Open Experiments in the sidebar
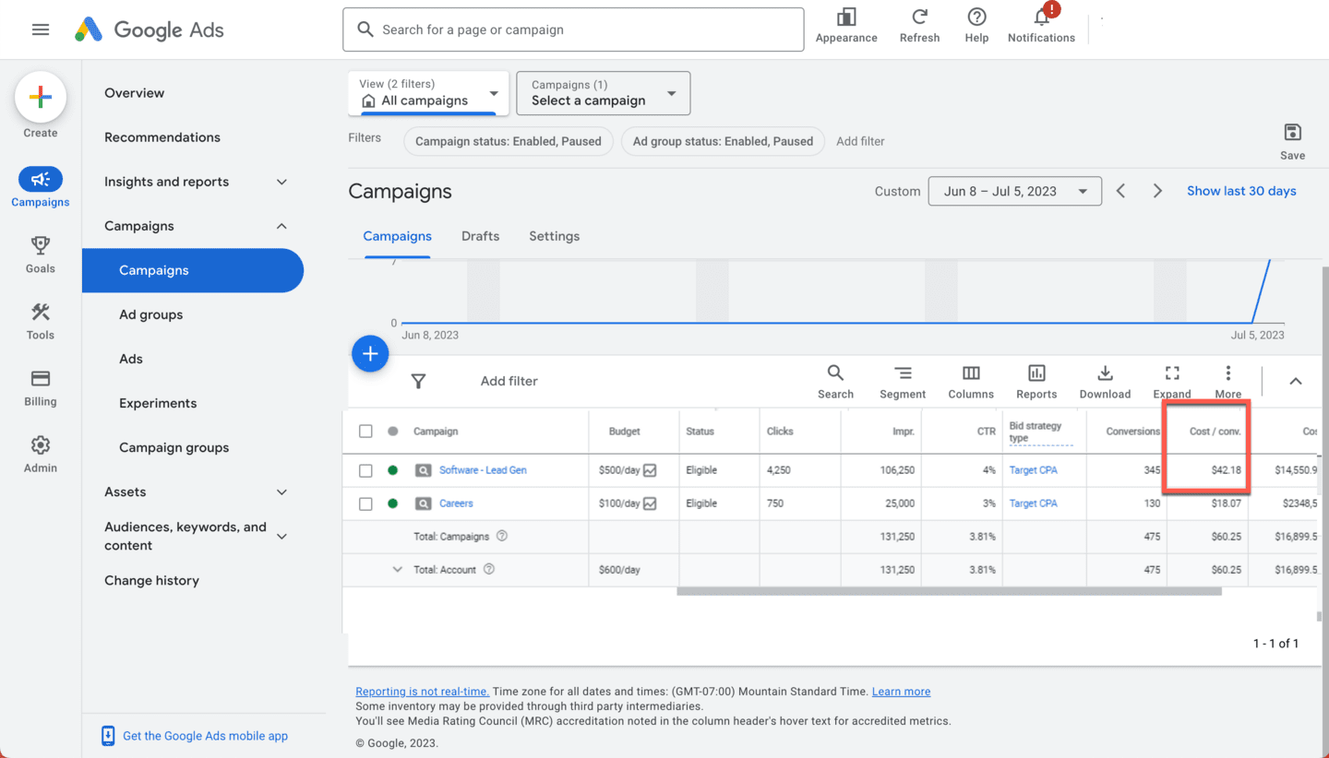1329x758 pixels. pos(158,403)
